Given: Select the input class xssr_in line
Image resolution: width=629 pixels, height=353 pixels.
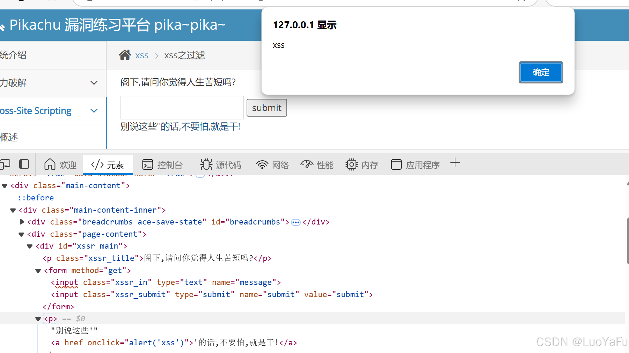Looking at the screenshot, I should [x=166, y=282].
